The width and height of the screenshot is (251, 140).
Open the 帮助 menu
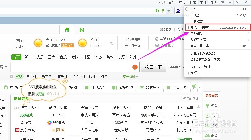pyautogui.click(x=213, y=2)
